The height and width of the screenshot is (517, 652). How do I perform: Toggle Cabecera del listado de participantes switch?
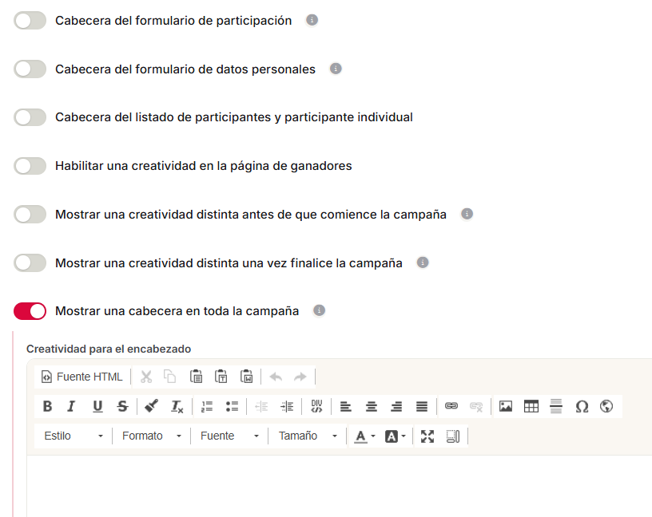[x=30, y=117]
